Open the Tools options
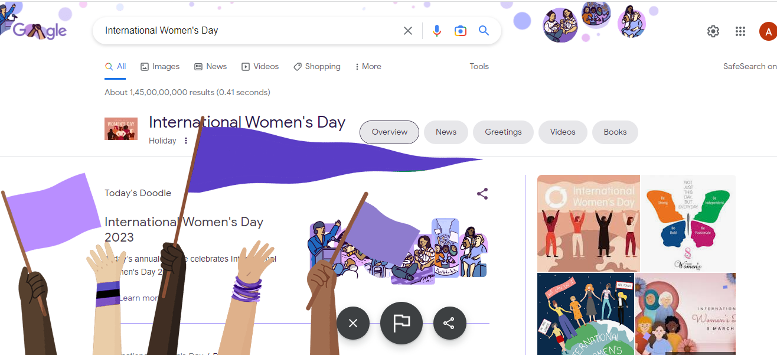This screenshot has width=777, height=355. tap(479, 67)
